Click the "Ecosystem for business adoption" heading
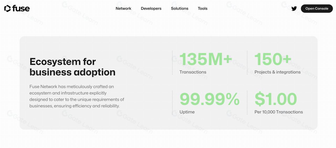Viewport: 336px width, 148px height. pyautogui.click(x=72, y=67)
